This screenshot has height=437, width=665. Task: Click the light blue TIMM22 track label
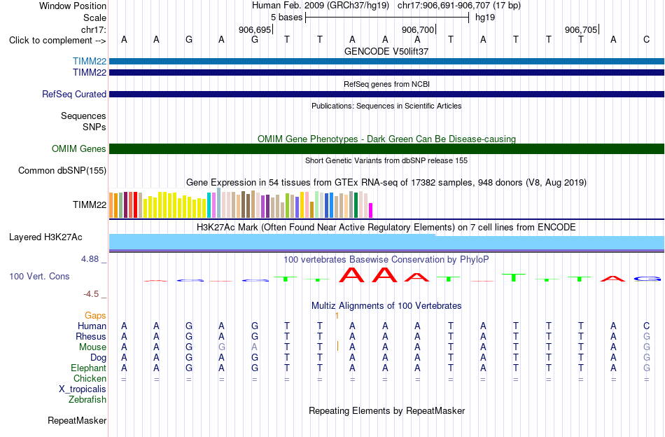pyautogui.click(x=90, y=61)
